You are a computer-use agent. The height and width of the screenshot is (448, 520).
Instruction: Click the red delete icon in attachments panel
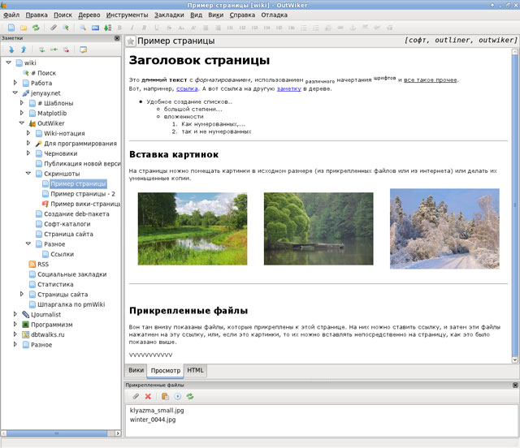click(148, 396)
